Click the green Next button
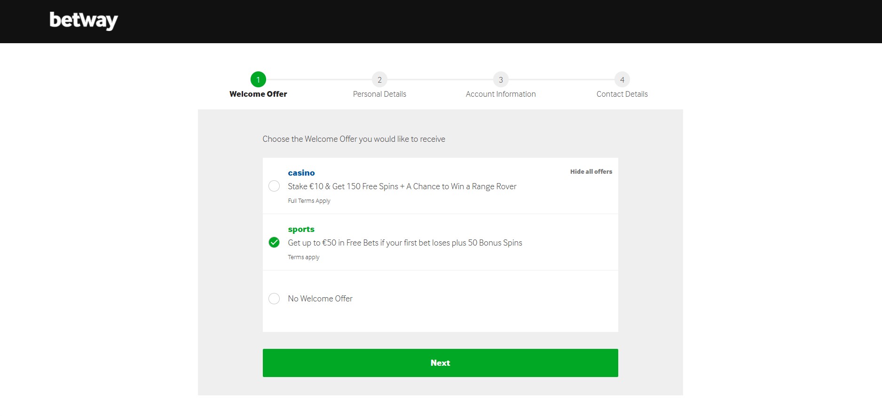 tap(440, 363)
